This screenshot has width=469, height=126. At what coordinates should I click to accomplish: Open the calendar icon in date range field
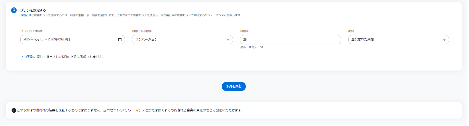click(120, 40)
